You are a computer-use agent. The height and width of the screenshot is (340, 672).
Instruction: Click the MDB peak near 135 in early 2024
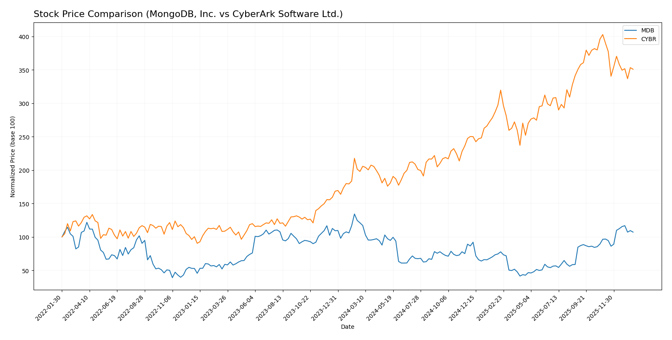354,214
